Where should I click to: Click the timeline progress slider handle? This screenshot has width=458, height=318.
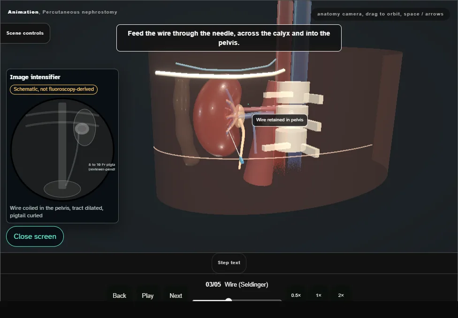[229, 300]
